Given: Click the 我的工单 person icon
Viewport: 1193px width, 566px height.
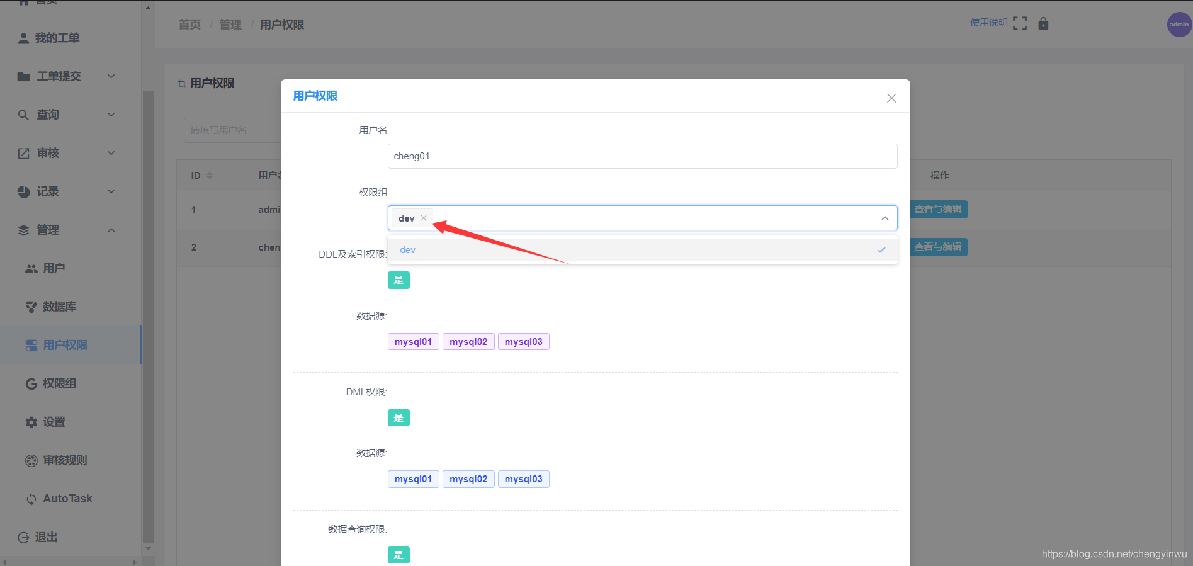Looking at the screenshot, I should [x=23, y=38].
